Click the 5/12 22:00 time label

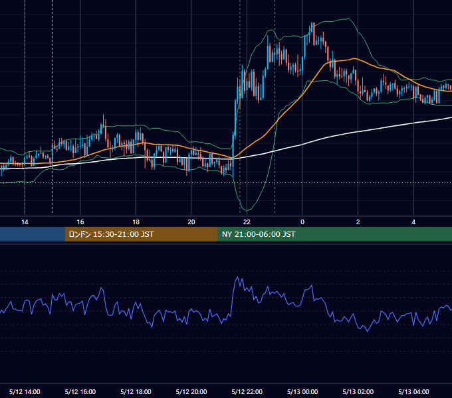[247, 391]
